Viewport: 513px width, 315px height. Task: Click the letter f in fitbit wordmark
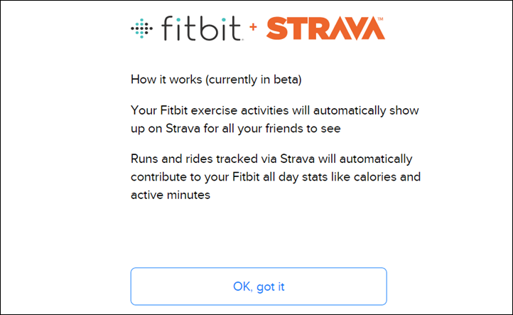[x=168, y=28]
